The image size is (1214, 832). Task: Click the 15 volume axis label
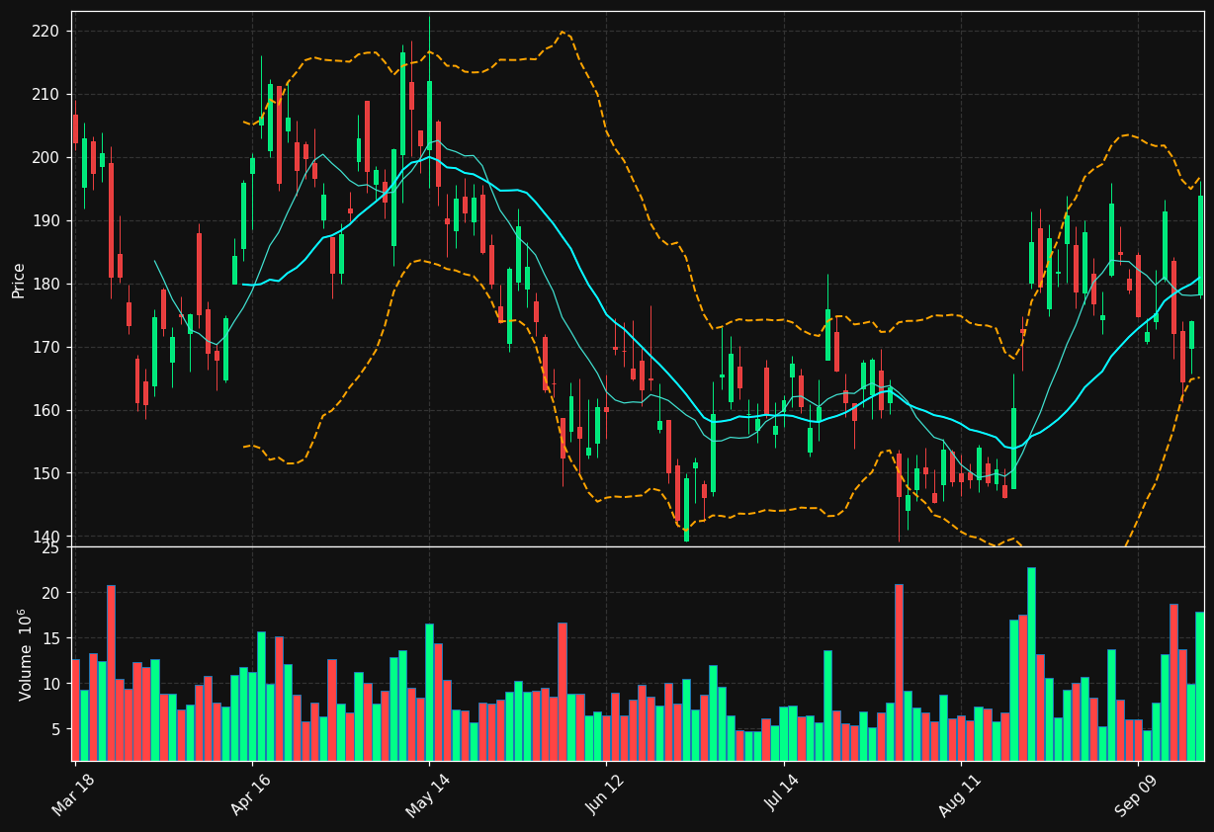(x=50, y=638)
